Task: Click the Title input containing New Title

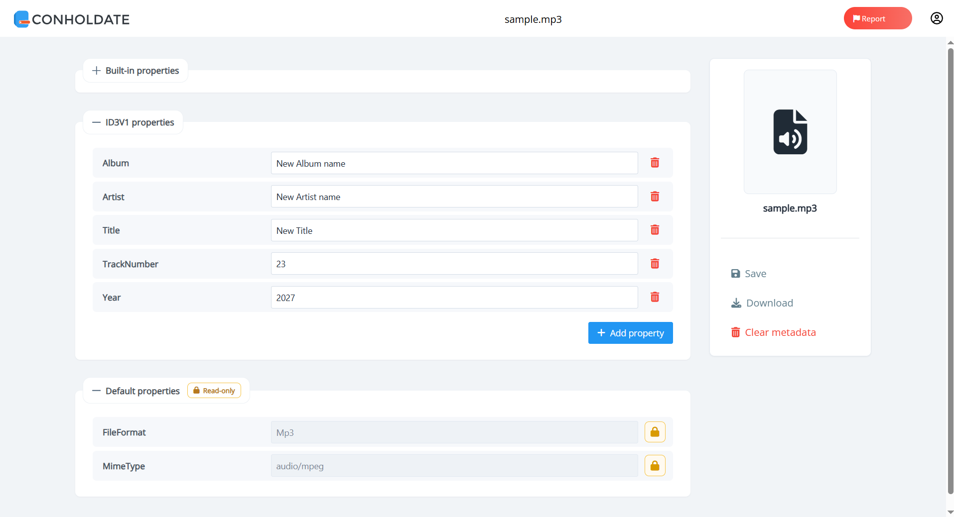Action: coord(454,230)
